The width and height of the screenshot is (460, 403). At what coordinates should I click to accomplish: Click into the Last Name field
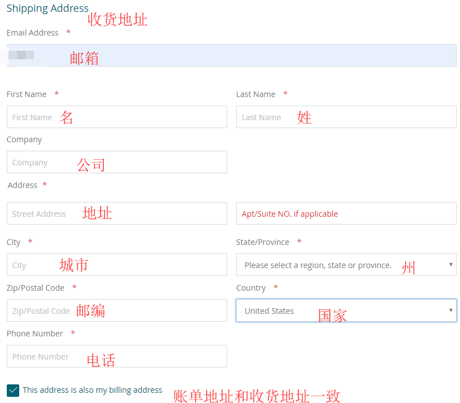(346, 117)
